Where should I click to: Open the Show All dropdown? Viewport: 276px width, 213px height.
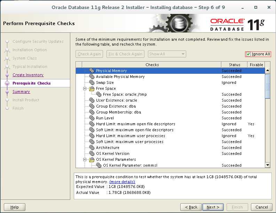coord(167,54)
